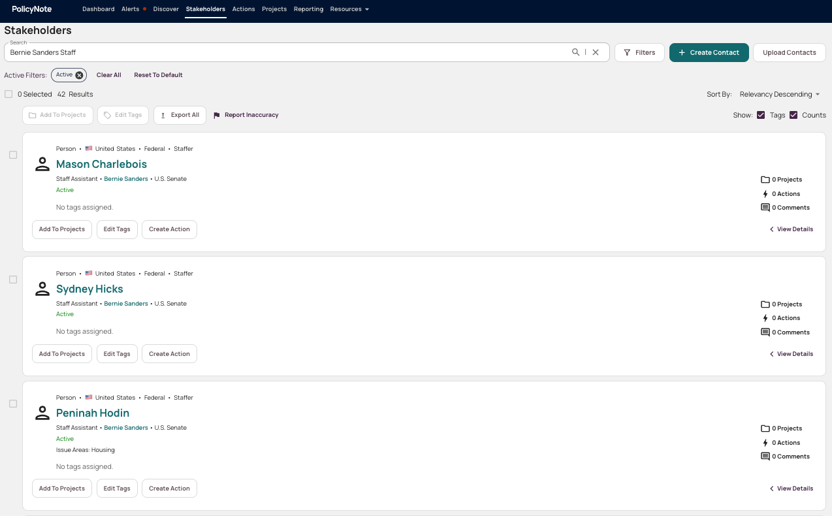This screenshot has width=832, height=516.
Task: Add Sydney Hicks to projects
Action: click(x=62, y=354)
